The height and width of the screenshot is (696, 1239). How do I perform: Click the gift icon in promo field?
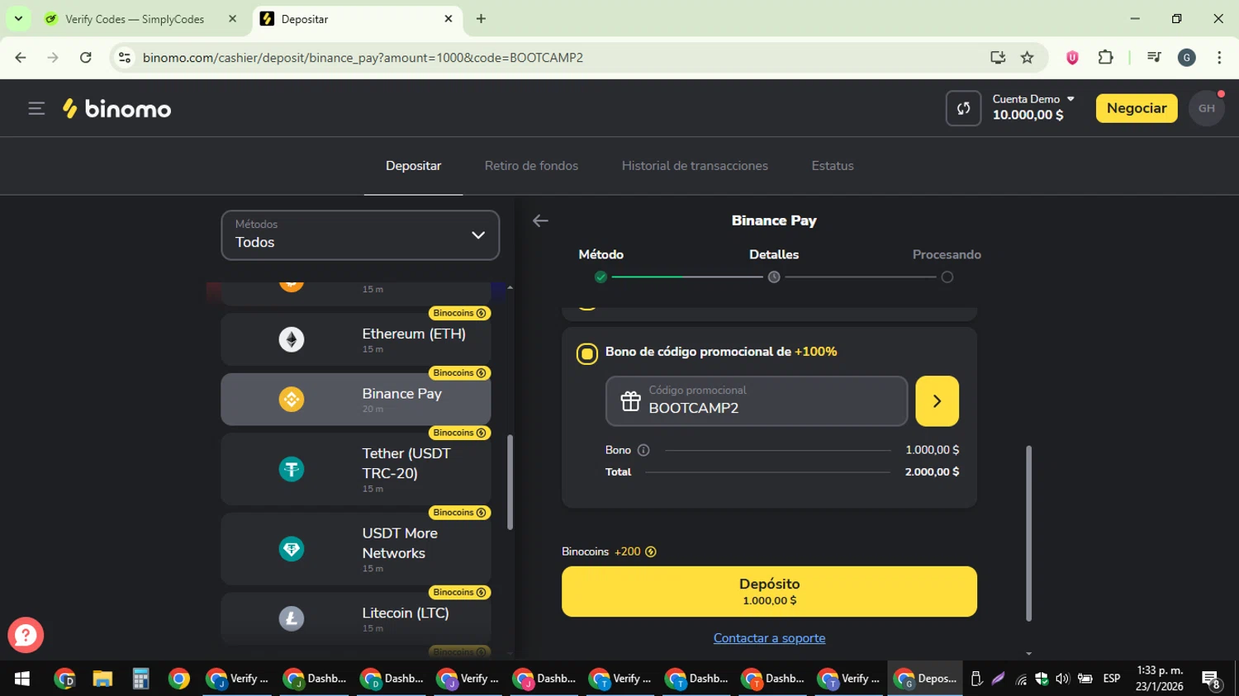[x=630, y=401]
